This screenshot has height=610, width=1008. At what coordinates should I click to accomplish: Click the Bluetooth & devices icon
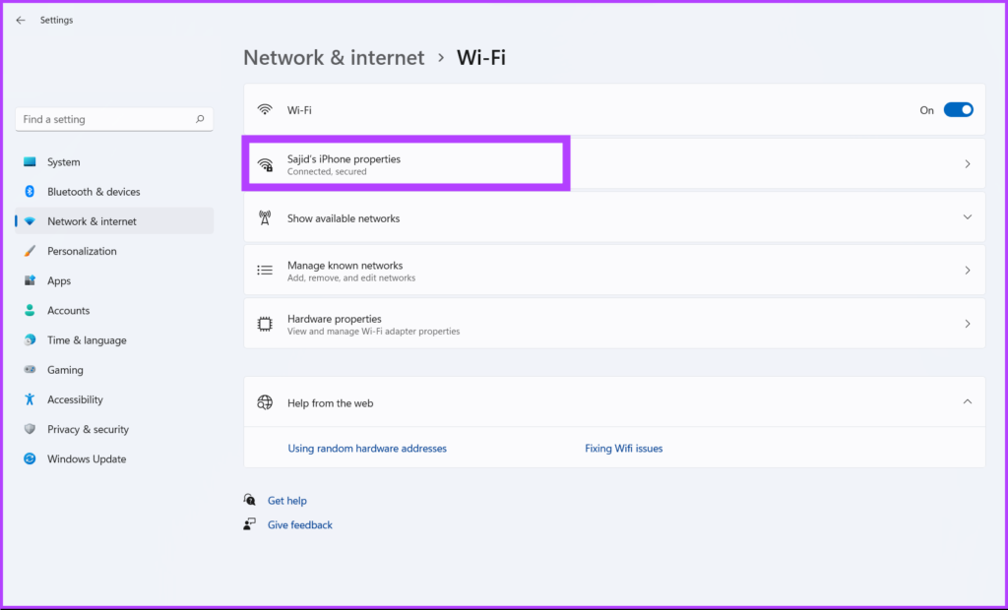(30, 192)
